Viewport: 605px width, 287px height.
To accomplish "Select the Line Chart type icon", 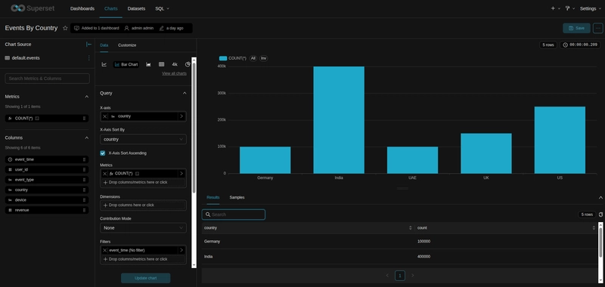I will (104, 64).
